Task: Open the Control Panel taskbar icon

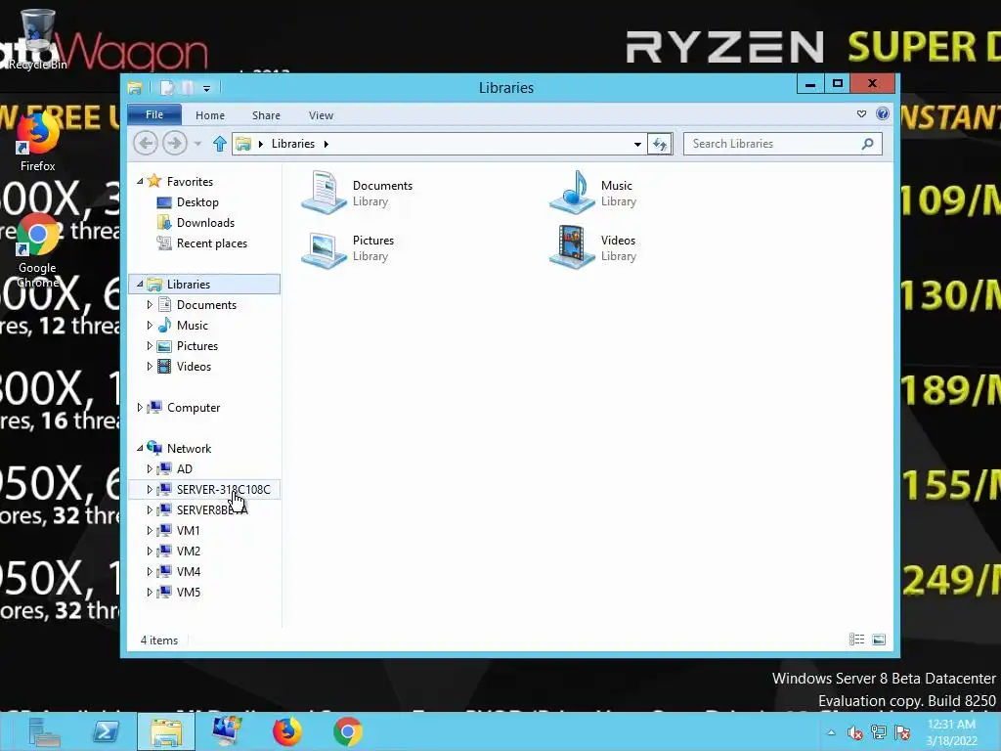Action: click(227, 731)
